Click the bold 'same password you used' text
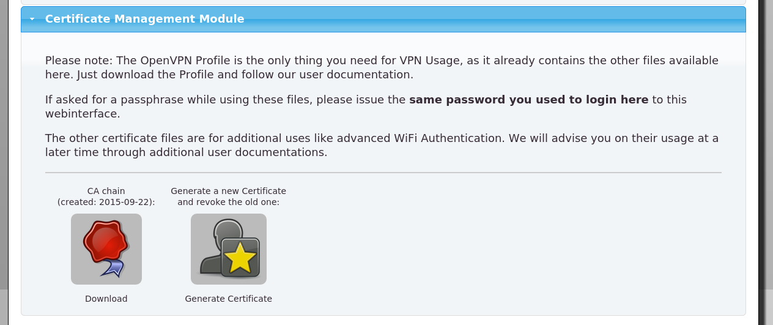This screenshot has height=325, width=773. (528, 100)
